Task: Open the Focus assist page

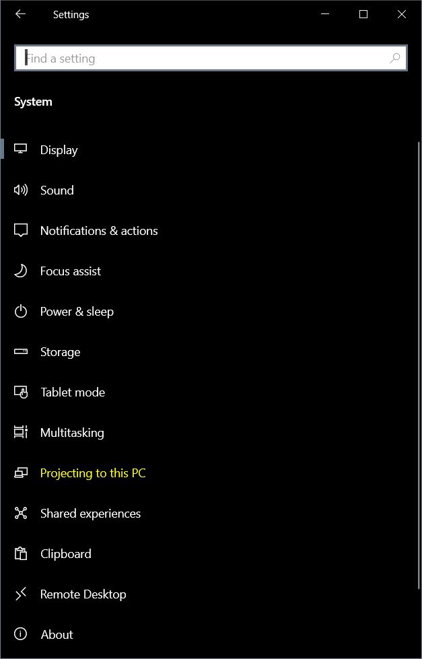Action: (x=70, y=271)
